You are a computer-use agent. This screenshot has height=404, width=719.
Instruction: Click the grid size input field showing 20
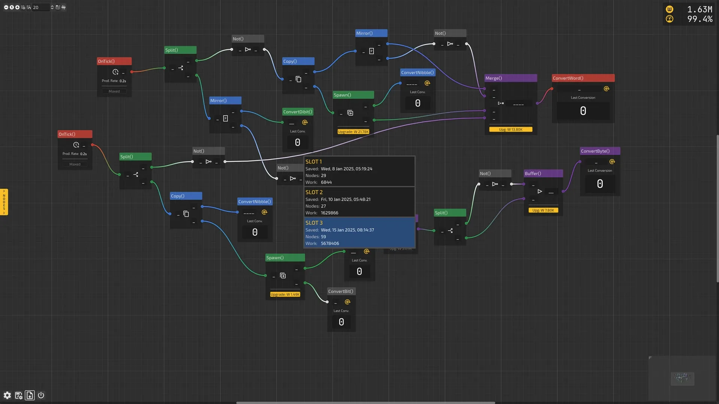click(x=40, y=7)
